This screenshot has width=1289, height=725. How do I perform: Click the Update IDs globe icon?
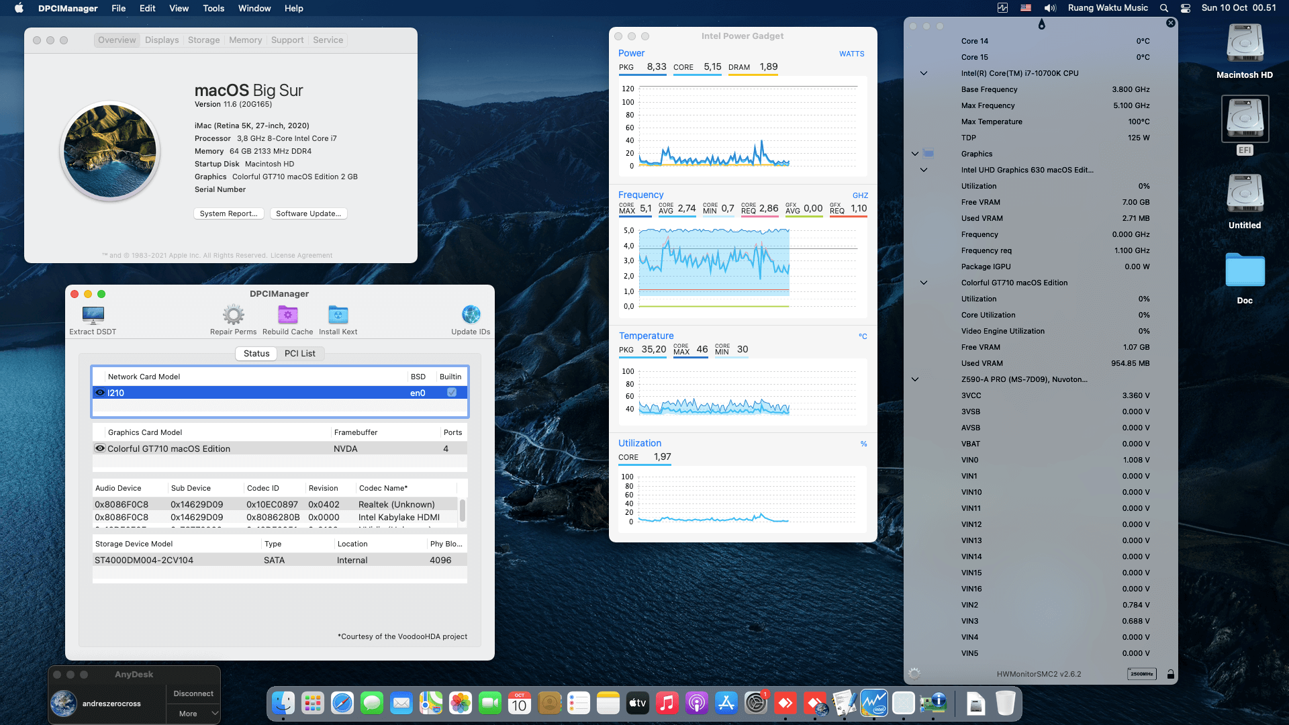(471, 314)
